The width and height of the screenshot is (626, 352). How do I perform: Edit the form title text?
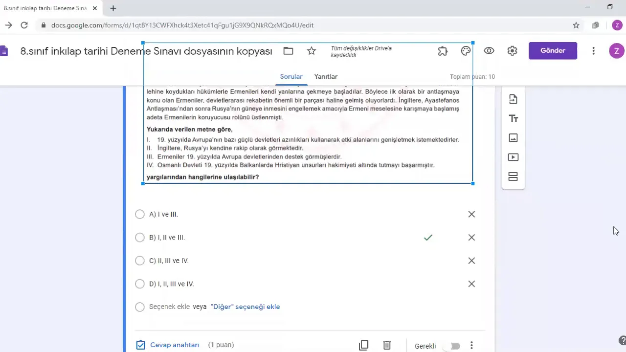coord(146,51)
